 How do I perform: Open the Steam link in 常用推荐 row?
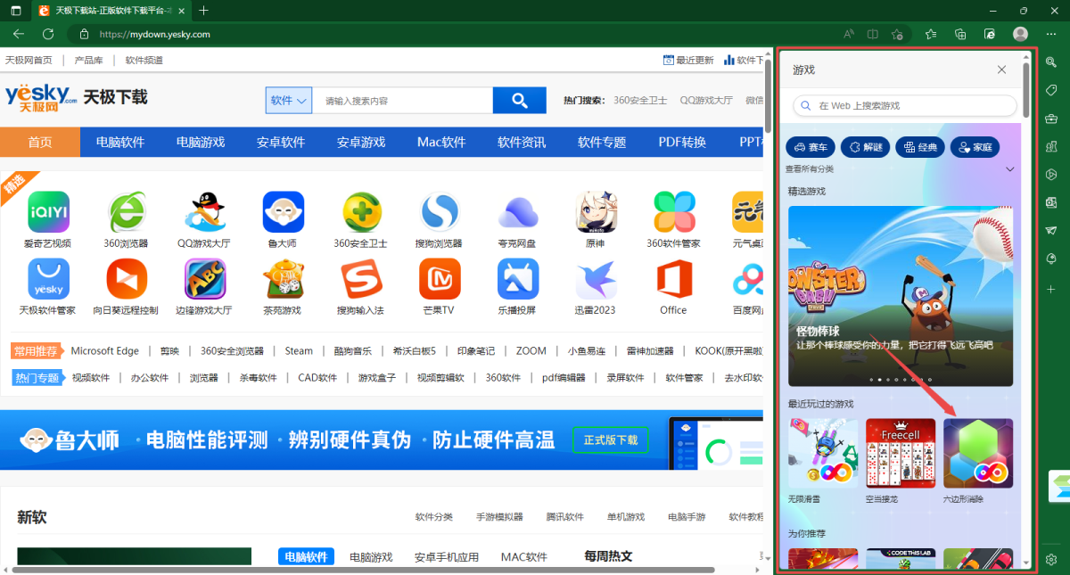pyautogui.click(x=299, y=350)
